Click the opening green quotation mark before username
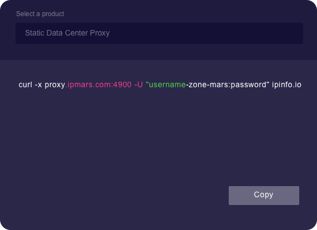 [147, 83]
